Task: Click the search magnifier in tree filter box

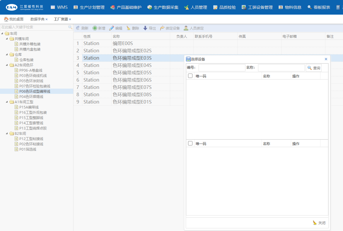Action: pyautogui.click(x=70, y=27)
